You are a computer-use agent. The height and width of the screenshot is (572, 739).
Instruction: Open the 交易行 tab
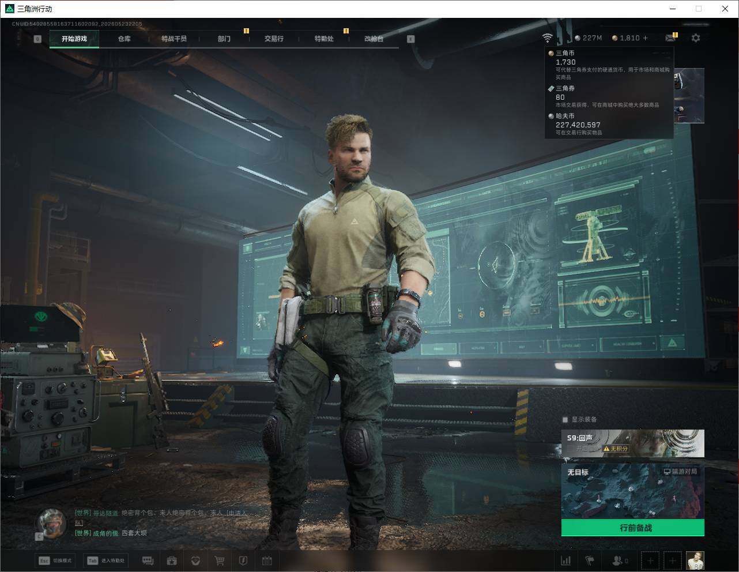[274, 39]
